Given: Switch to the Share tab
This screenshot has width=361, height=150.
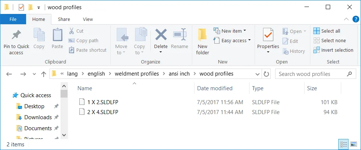Looking at the screenshot, I should (64, 19).
